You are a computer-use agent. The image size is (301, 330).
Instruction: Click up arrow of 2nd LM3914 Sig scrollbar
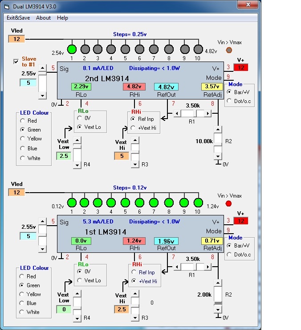point(42,68)
